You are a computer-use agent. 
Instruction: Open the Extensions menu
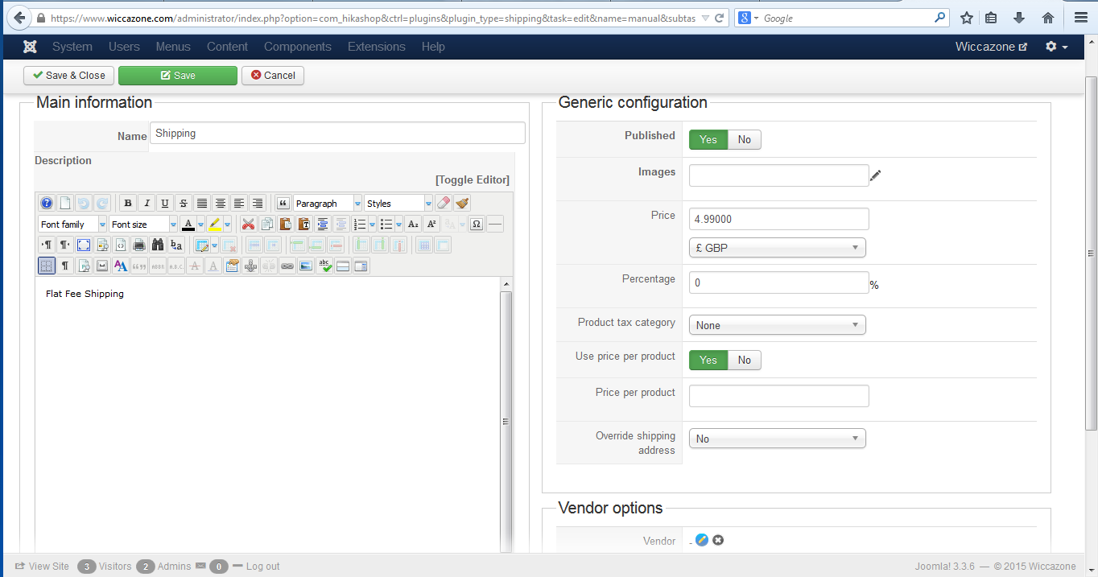377,47
